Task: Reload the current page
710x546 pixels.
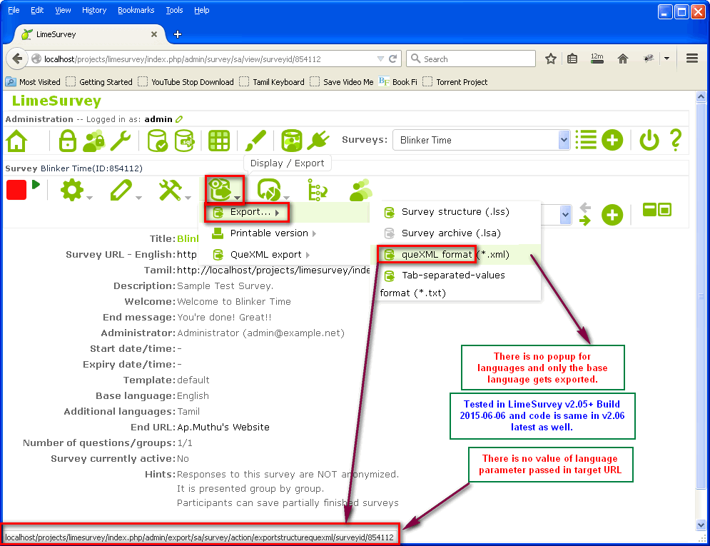Action: tap(393, 59)
